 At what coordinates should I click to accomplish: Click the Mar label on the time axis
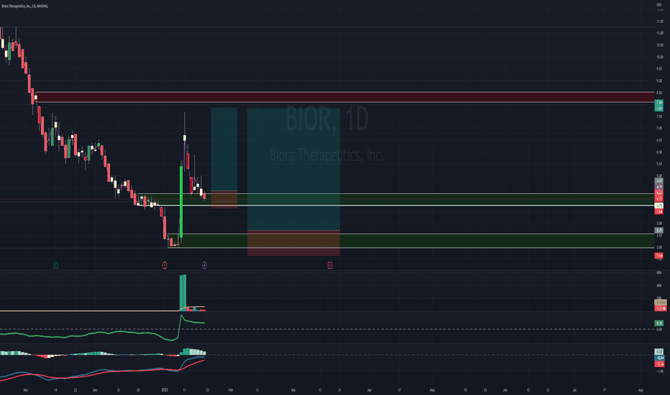point(293,390)
